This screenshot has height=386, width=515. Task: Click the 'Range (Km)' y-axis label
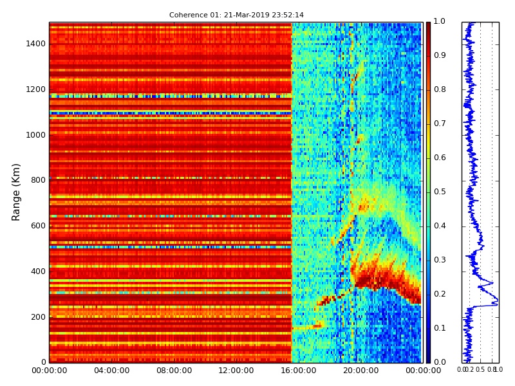(x=15, y=192)
